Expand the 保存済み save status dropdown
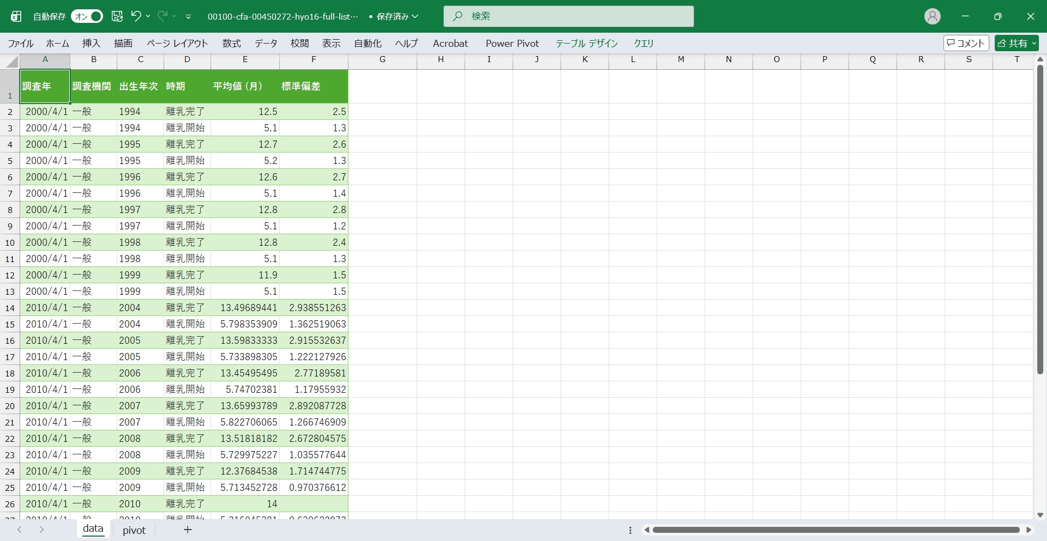This screenshot has width=1047, height=541. coord(415,16)
